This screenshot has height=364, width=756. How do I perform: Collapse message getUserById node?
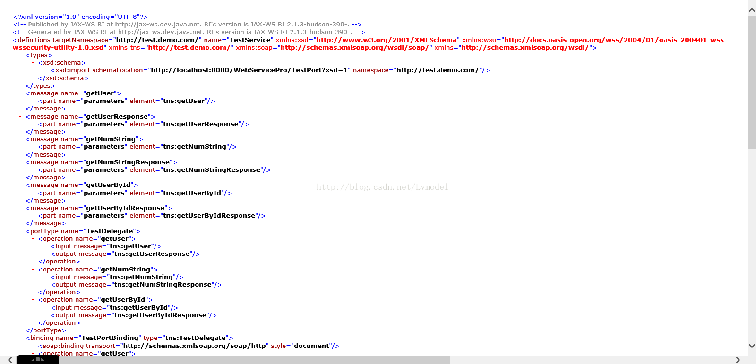21,185
